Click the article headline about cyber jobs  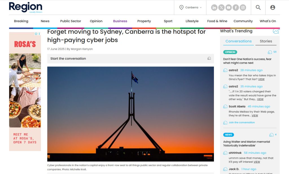point(126,36)
